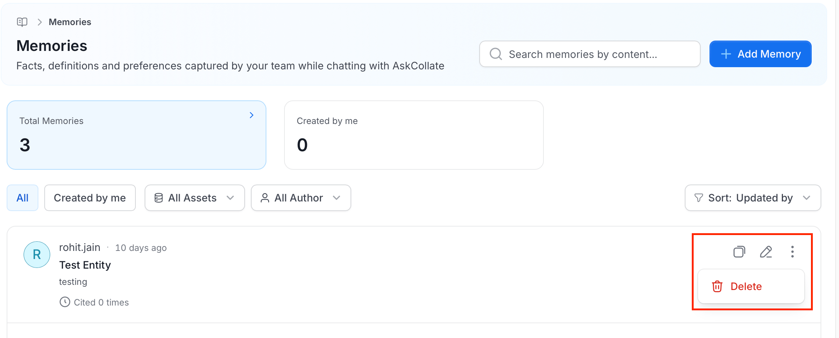Image resolution: width=839 pixels, height=338 pixels.
Task: Click the Memories breadcrumb item
Action: 70,22
